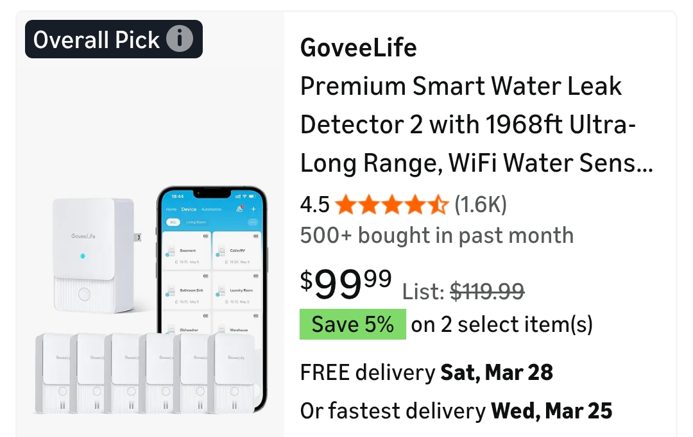
Task: Click the green Save 5% badge
Action: (x=352, y=324)
